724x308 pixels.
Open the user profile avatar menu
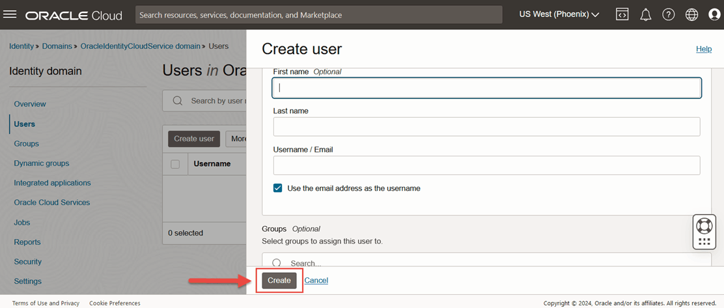[714, 15]
